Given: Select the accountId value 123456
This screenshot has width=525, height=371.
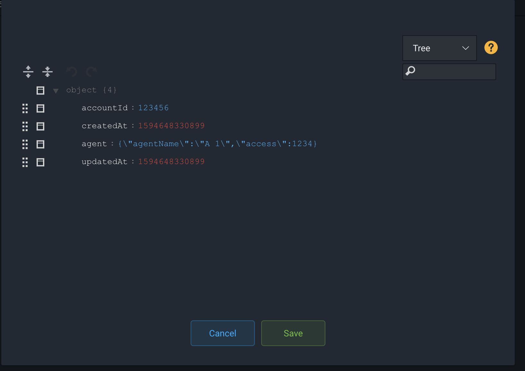Looking at the screenshot, I should pos(153,108).
